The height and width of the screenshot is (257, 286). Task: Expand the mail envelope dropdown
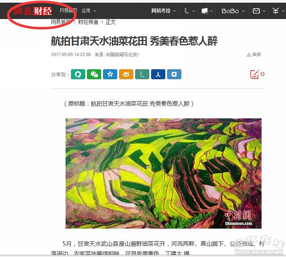259,11
